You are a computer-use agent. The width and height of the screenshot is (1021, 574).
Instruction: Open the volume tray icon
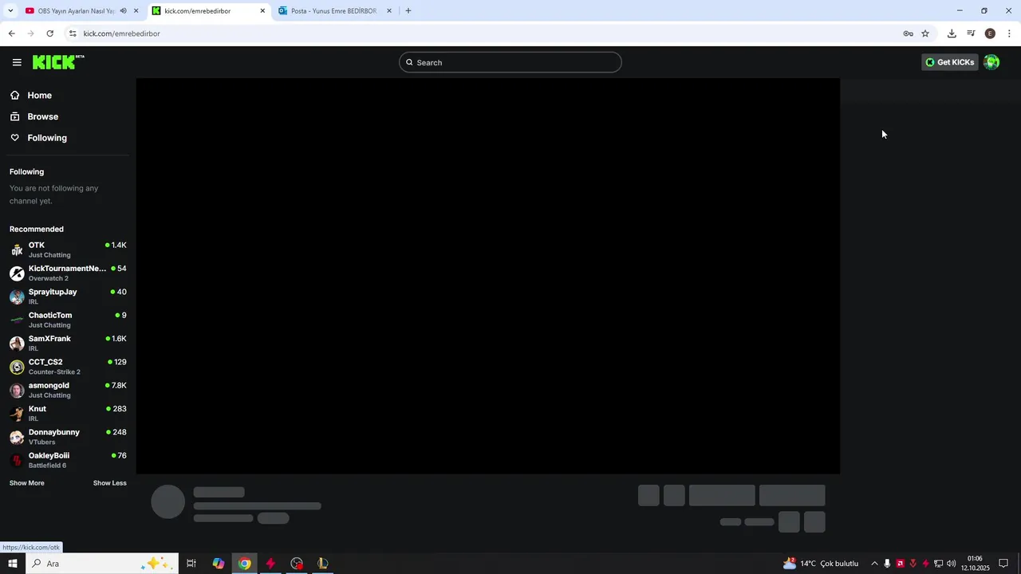951,564
